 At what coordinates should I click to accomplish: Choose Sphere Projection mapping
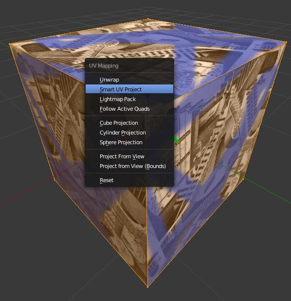click(x=129, y=142)
